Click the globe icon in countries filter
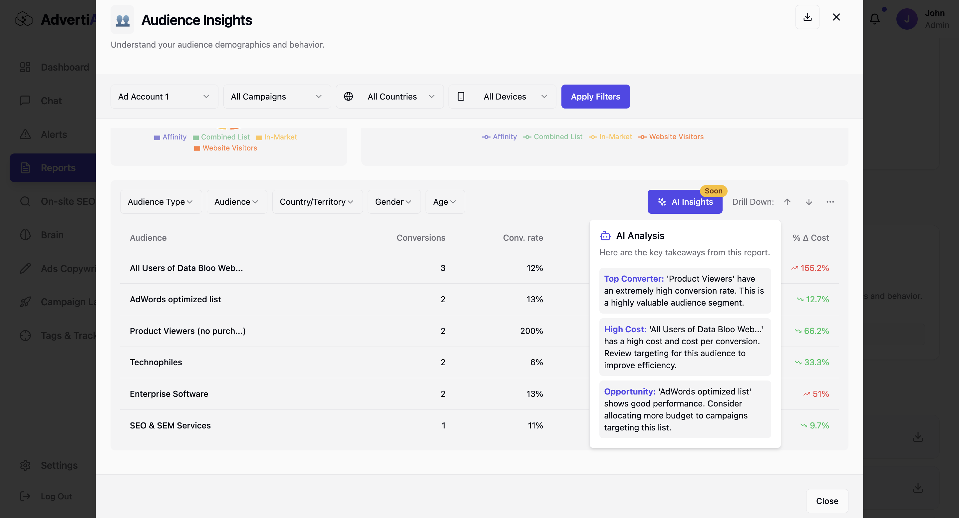This screenshot has height=518, width=959. click(x=348, y=97)
